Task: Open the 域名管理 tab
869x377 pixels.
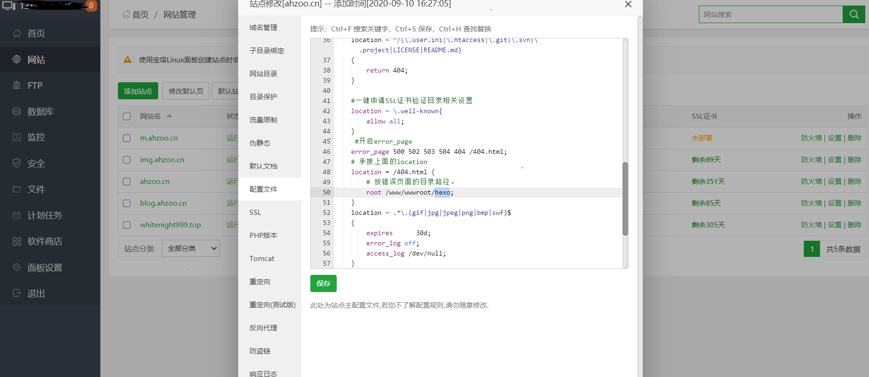Action: coord(270,27)
